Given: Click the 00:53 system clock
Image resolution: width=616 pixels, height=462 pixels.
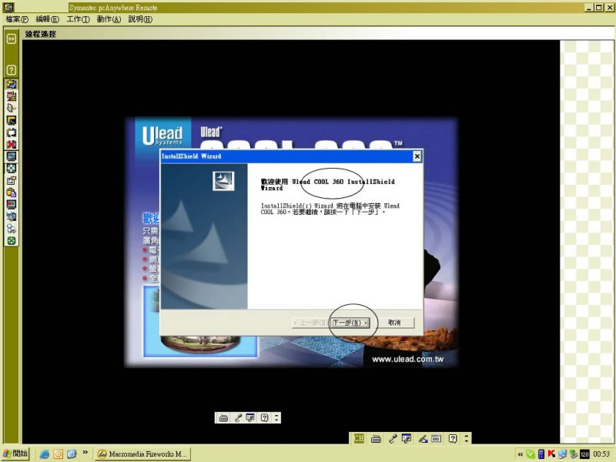Looking at the screenshot, I should tap(601, 454).
